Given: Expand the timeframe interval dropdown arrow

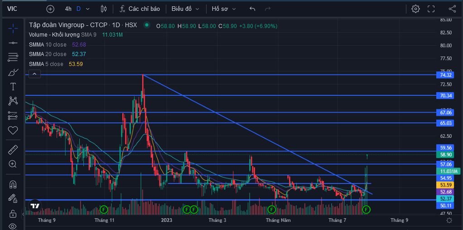Looking at the screenshot, I should pos(88,9).
